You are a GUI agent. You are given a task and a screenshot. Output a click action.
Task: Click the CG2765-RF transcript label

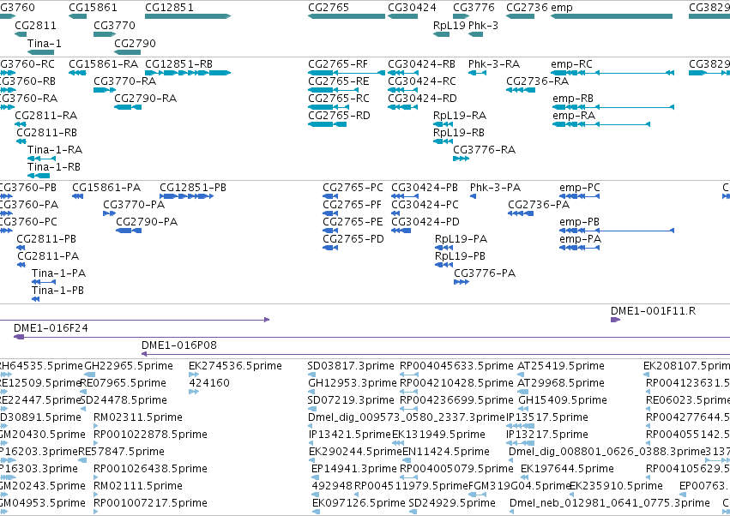pyautogui.click(x=337, y=63)
